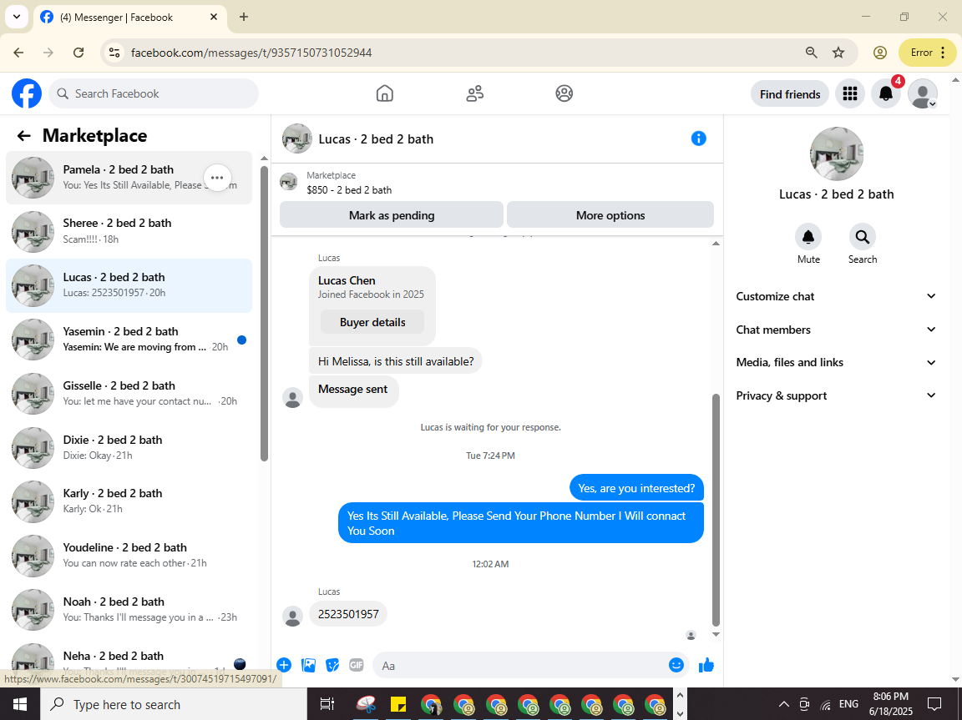This screenshot has height=720, width=962.
Task: Open Chrome profile icon
Action: [880, 53]
